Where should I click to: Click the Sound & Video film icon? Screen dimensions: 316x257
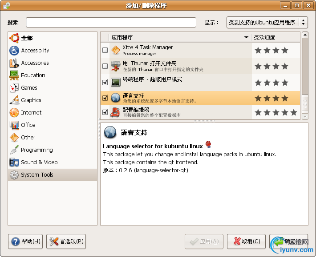[14, 162]
